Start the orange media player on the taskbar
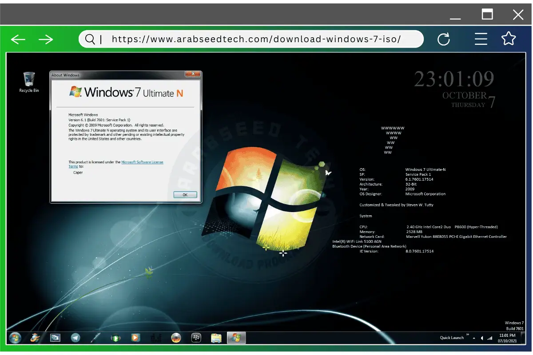Screen dimensions: 533x355 (x=135, y=338)
